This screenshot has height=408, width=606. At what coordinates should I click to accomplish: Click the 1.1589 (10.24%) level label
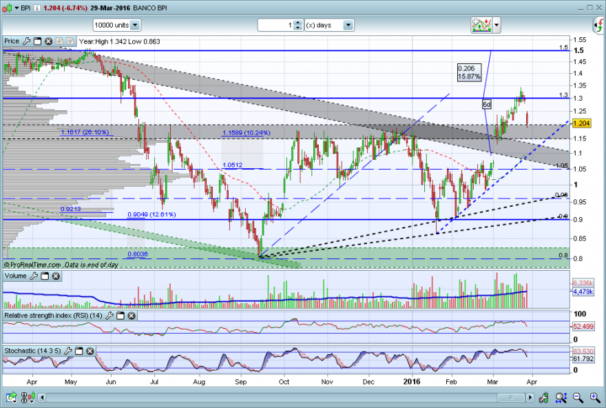click(x=247, y=132)
